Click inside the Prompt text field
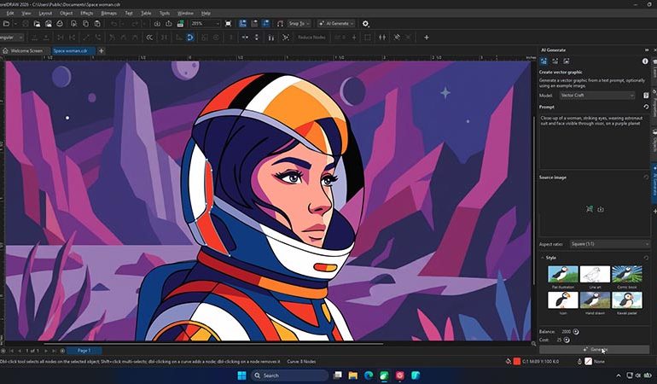This screenshot has height=384, width=657. click(x=594, y=142)
